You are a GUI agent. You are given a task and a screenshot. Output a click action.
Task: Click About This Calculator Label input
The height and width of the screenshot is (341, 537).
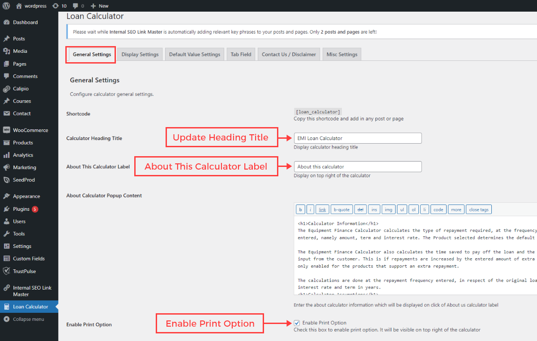tap(358, 166)
